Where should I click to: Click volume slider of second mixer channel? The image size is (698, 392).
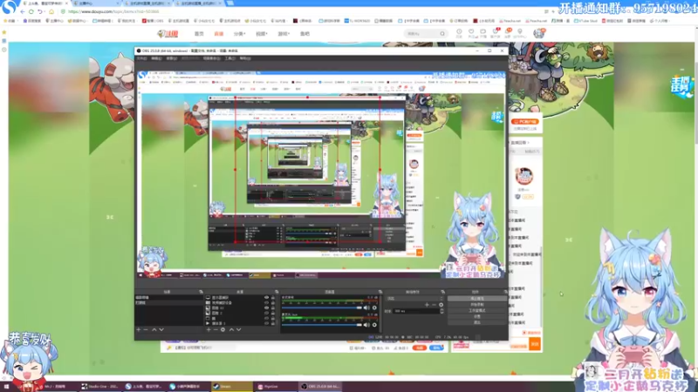tap(322, 325)
